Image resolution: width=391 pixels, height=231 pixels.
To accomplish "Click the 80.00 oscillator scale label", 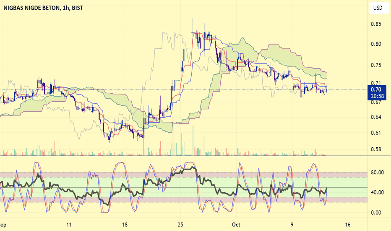I will click(377, 172).
